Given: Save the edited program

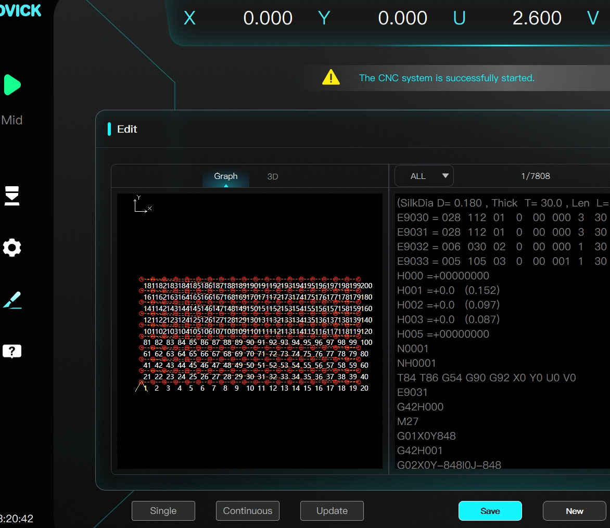Looking at the screenshot, I should pyautogui.click(x=490, y=511).
